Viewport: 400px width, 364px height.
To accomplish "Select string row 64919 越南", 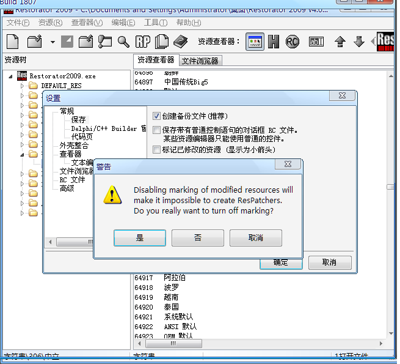I will [156, 297].
